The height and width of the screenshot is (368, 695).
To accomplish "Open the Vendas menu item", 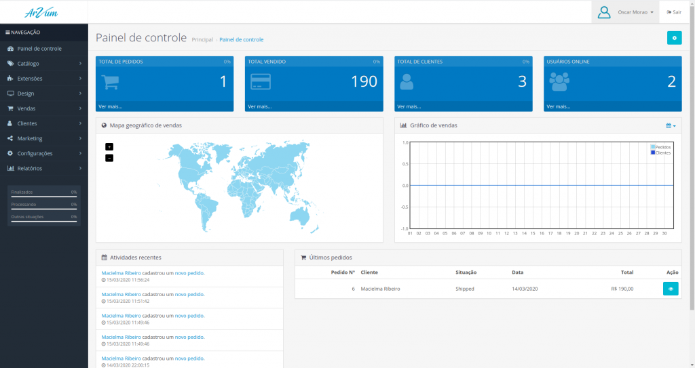I will click(x=44, y=108).
